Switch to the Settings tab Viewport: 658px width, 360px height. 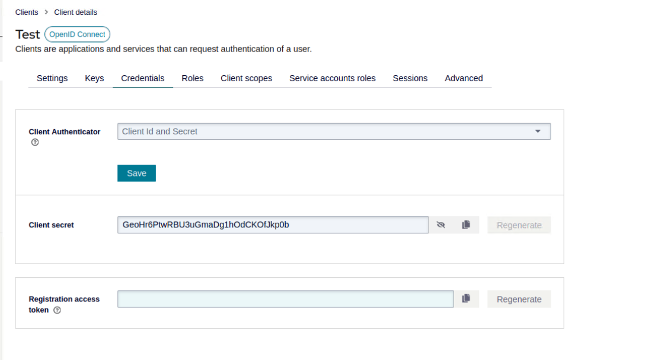[x=52, y=78]
